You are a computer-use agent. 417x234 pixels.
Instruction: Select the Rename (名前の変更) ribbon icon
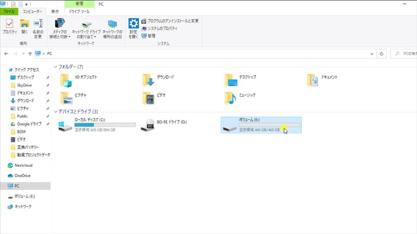[38, 29]
